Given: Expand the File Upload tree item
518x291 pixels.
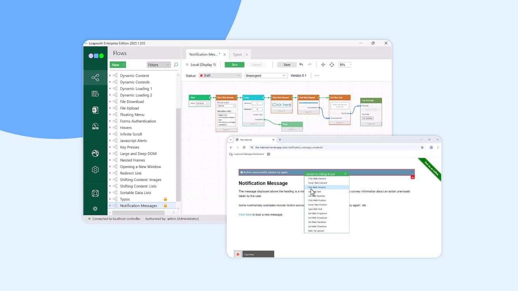Looking at the screenshot, I should [110, 108].
